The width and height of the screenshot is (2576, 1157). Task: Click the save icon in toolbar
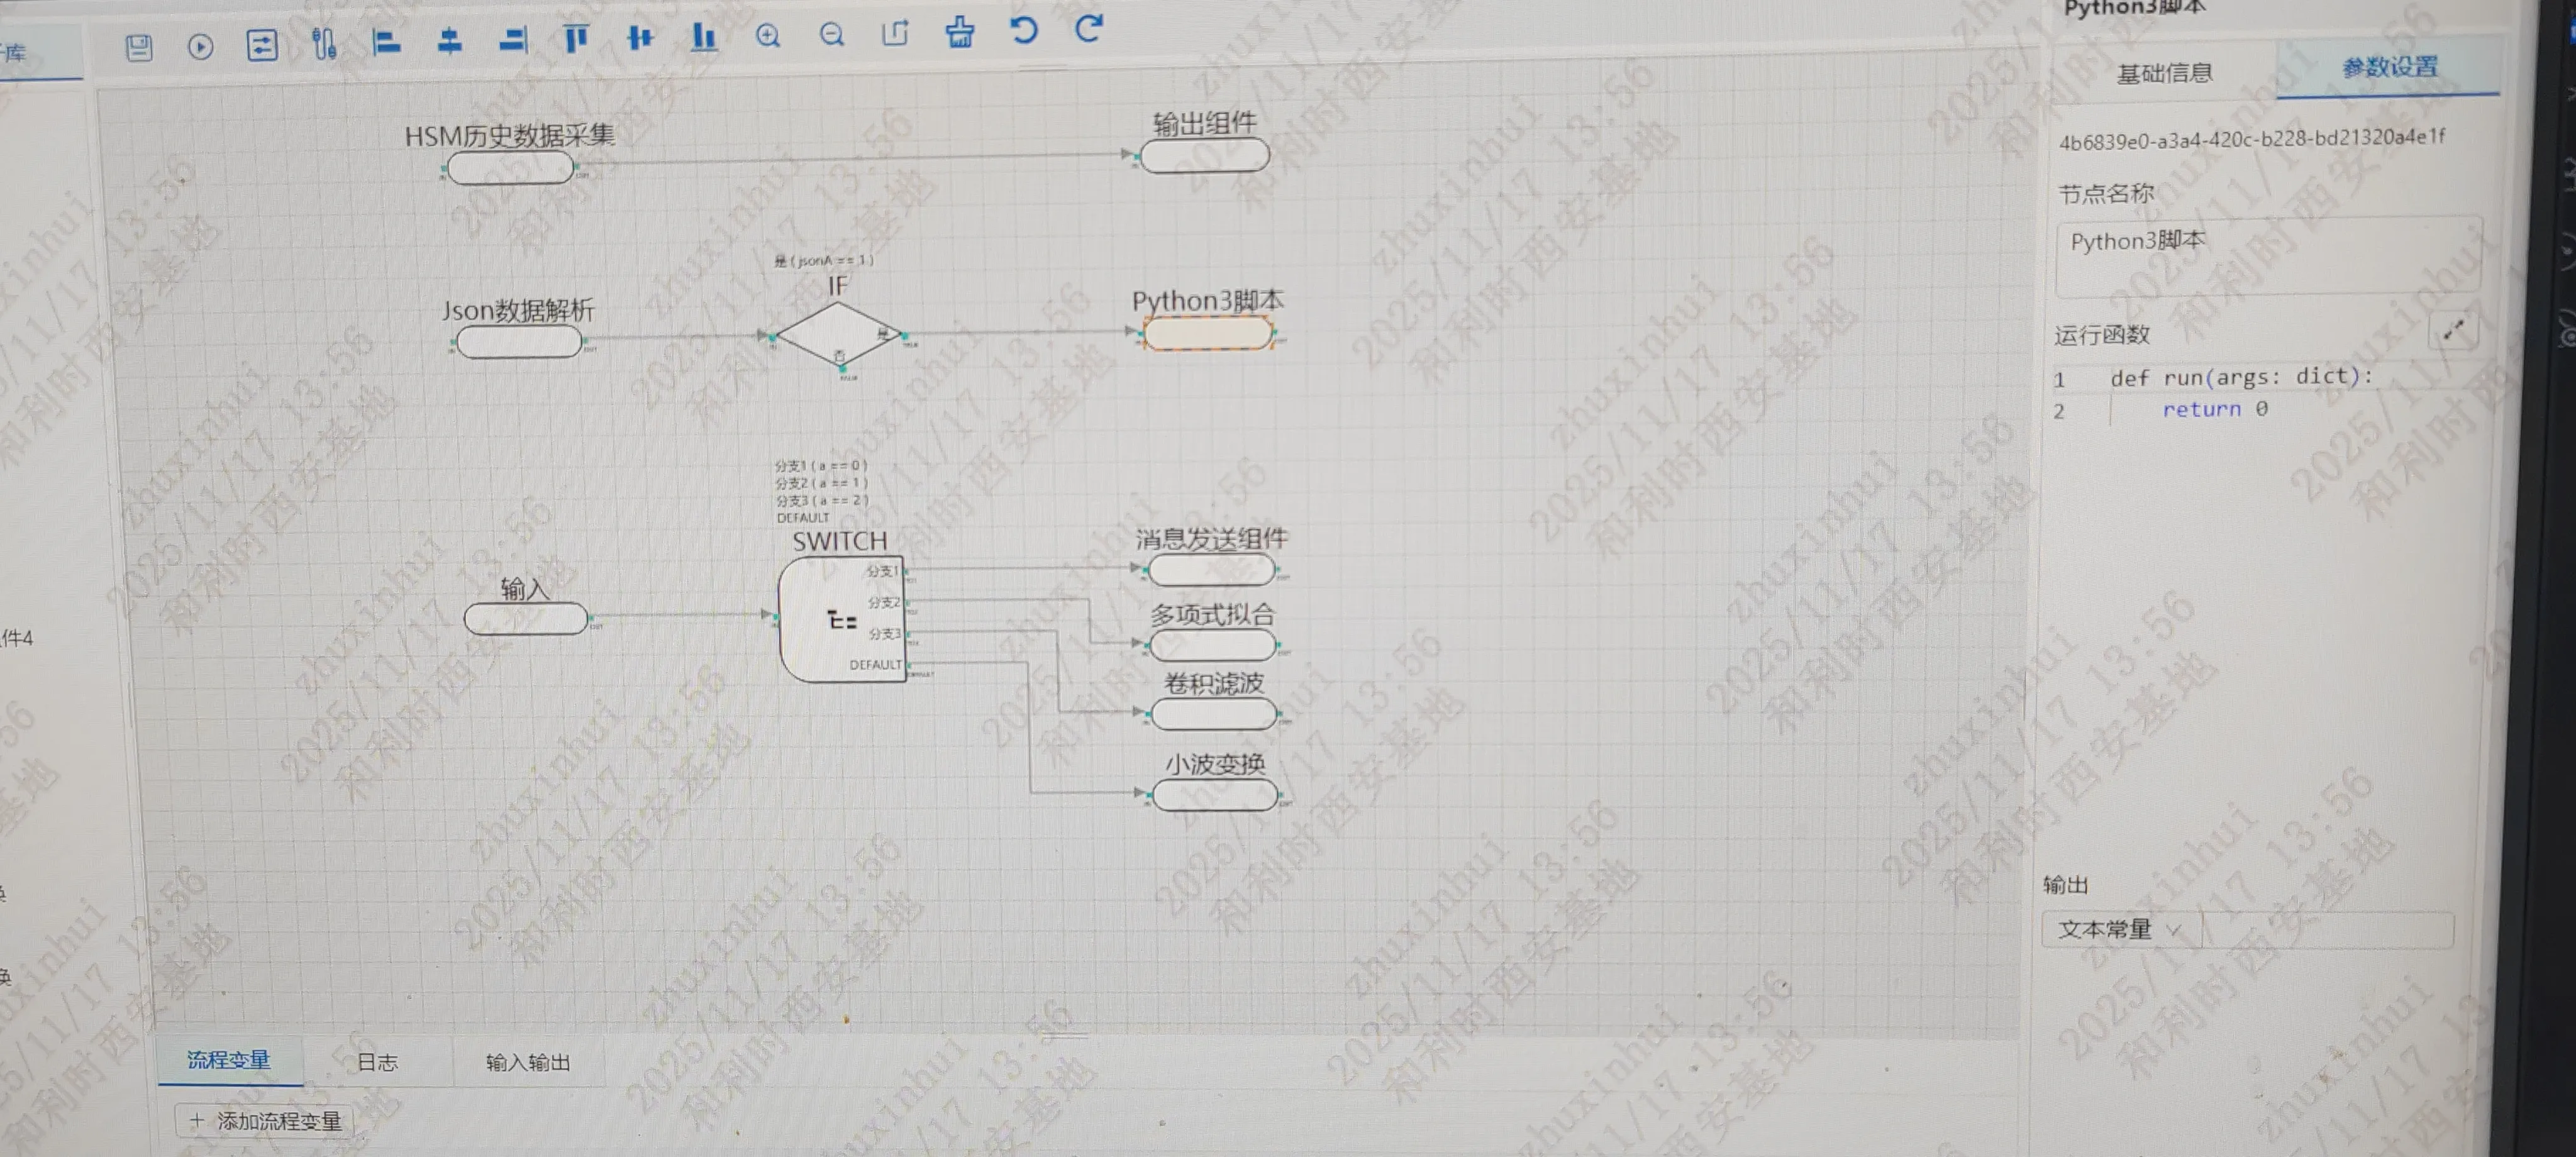pyautogui.click(x=139, y=47)
